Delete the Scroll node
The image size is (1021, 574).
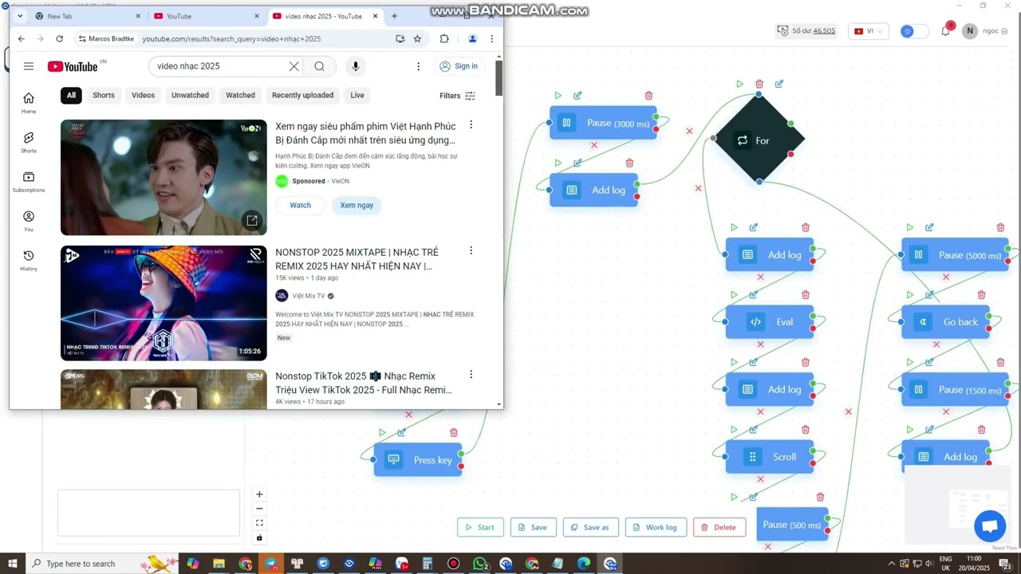(x=806, y=430)
